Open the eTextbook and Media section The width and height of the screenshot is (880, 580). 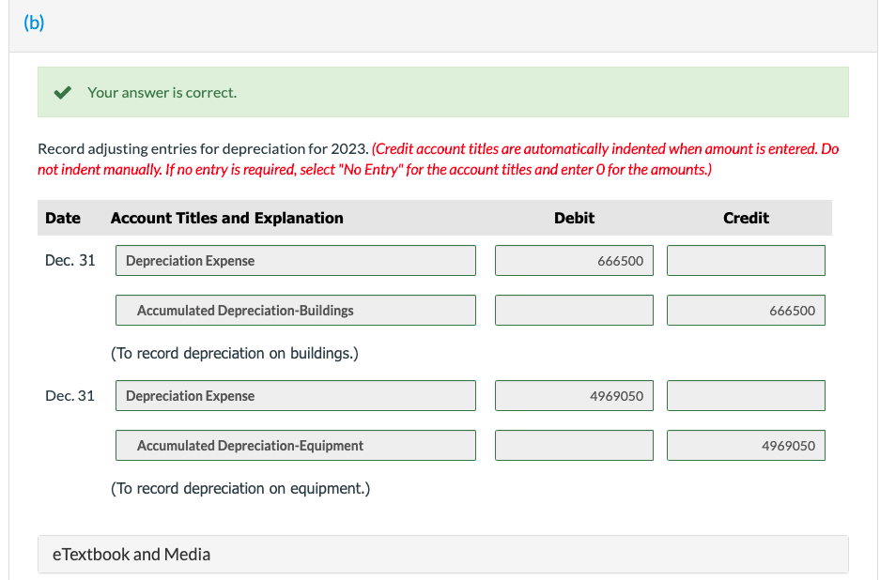pyautogui.click(x=442, y=555)
